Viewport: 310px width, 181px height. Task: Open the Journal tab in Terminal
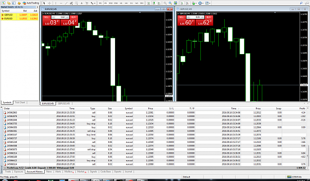[128, 172]
